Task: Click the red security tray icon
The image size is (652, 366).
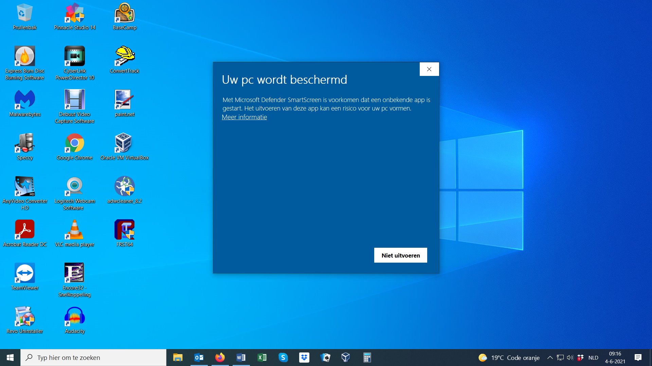Action: pos(580,358)
